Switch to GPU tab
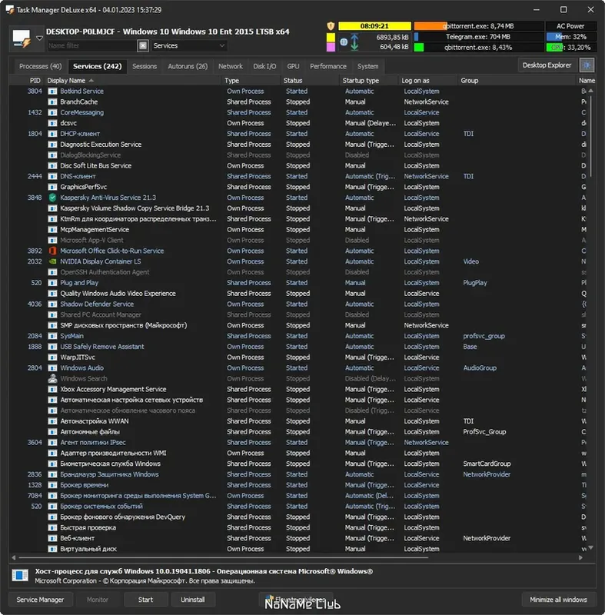The width and height of the screenshot is (605, 615). (293, 67)
